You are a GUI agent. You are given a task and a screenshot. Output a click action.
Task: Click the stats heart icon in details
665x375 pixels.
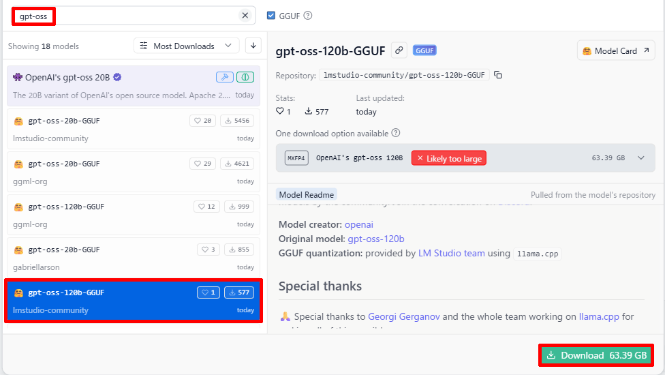[x=280, y=111]
